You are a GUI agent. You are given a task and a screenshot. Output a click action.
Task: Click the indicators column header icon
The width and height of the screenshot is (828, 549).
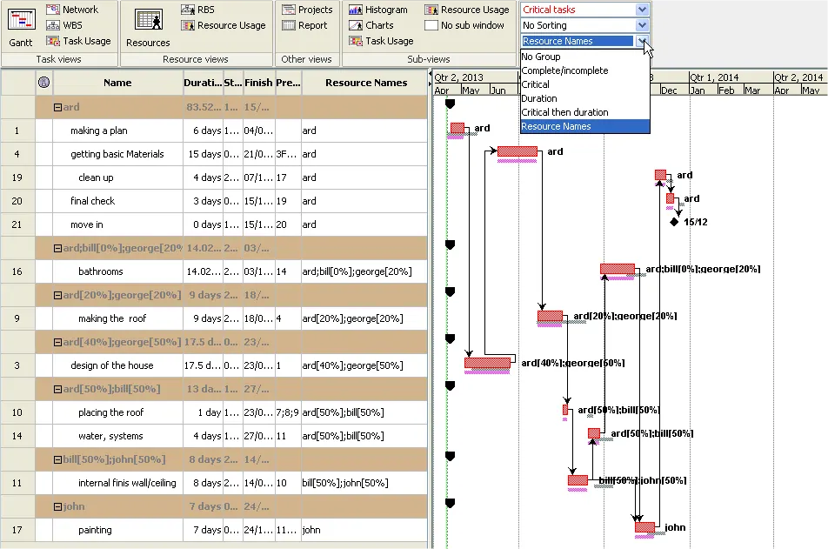click(x=43, y=83)
